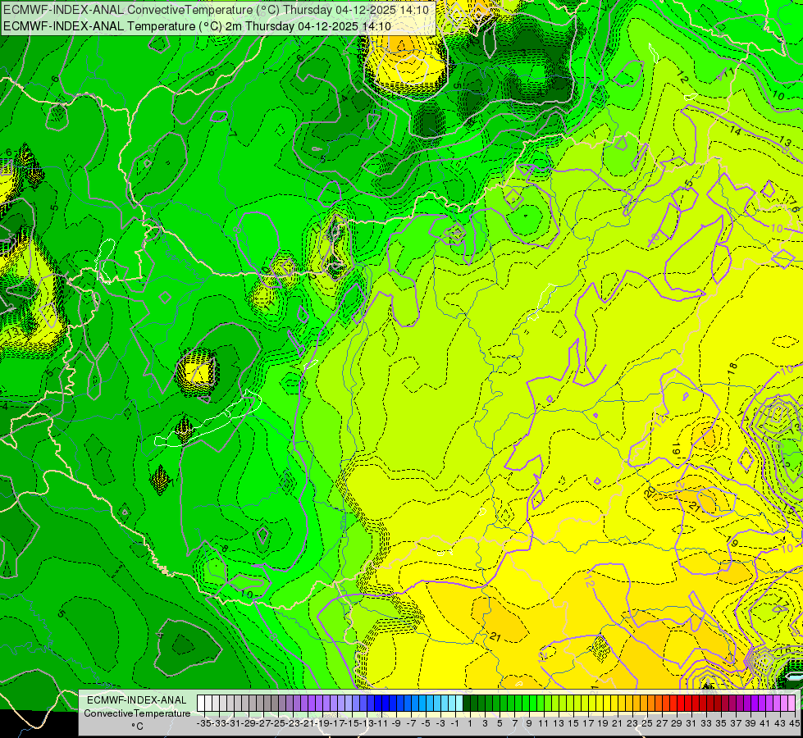
Task: Click legend scale value -25
Action: 279,723
